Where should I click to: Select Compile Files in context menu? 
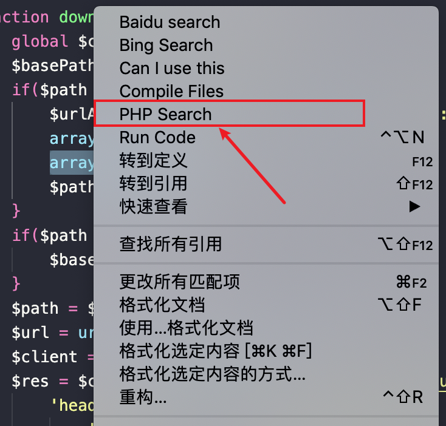(266, 91)
